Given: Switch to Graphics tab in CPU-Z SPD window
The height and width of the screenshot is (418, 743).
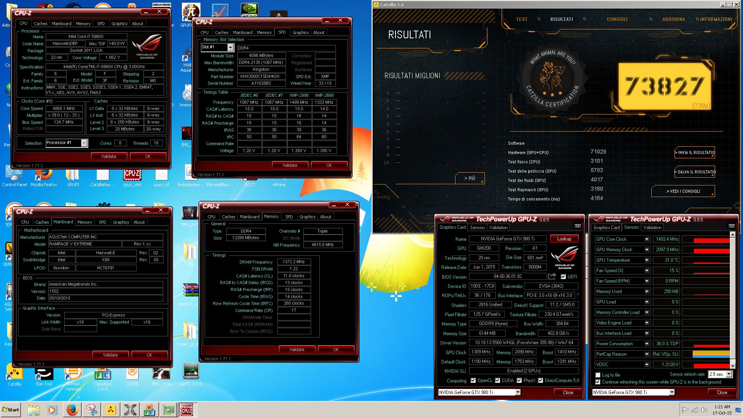Looking at the screenshot, I should point(300,33).
